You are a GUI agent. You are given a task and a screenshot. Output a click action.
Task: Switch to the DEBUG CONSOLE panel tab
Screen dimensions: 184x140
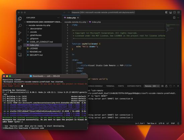95,86
